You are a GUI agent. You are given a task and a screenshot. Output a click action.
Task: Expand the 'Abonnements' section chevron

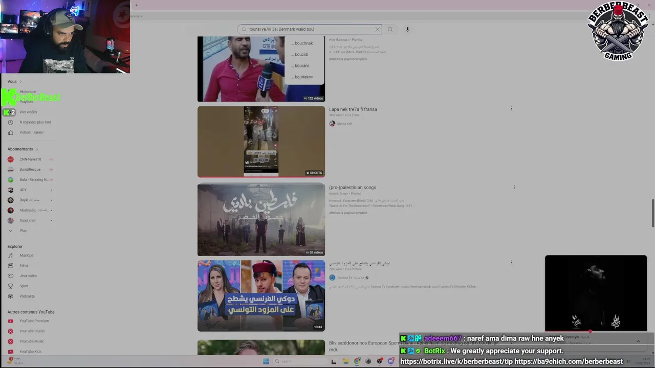click(37, 149)
